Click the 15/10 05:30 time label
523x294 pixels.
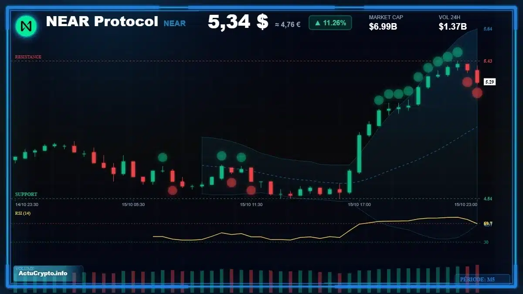tap(133, 204)
